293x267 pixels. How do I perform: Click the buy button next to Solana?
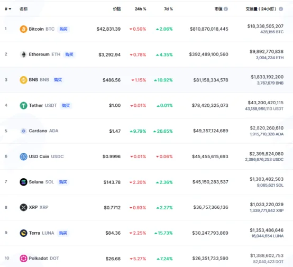click(x=63, y=182)
